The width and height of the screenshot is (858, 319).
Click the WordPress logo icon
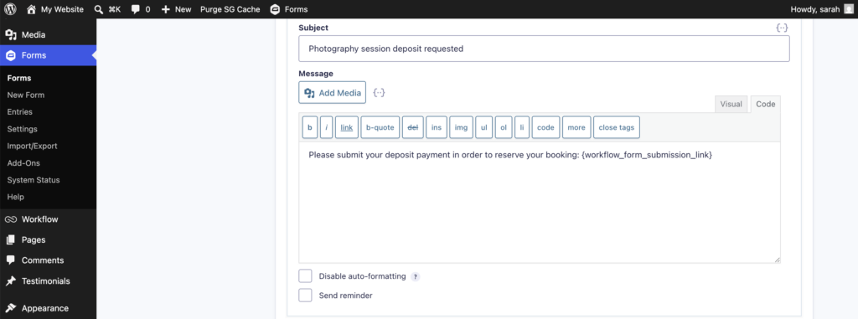click(10, 9)
